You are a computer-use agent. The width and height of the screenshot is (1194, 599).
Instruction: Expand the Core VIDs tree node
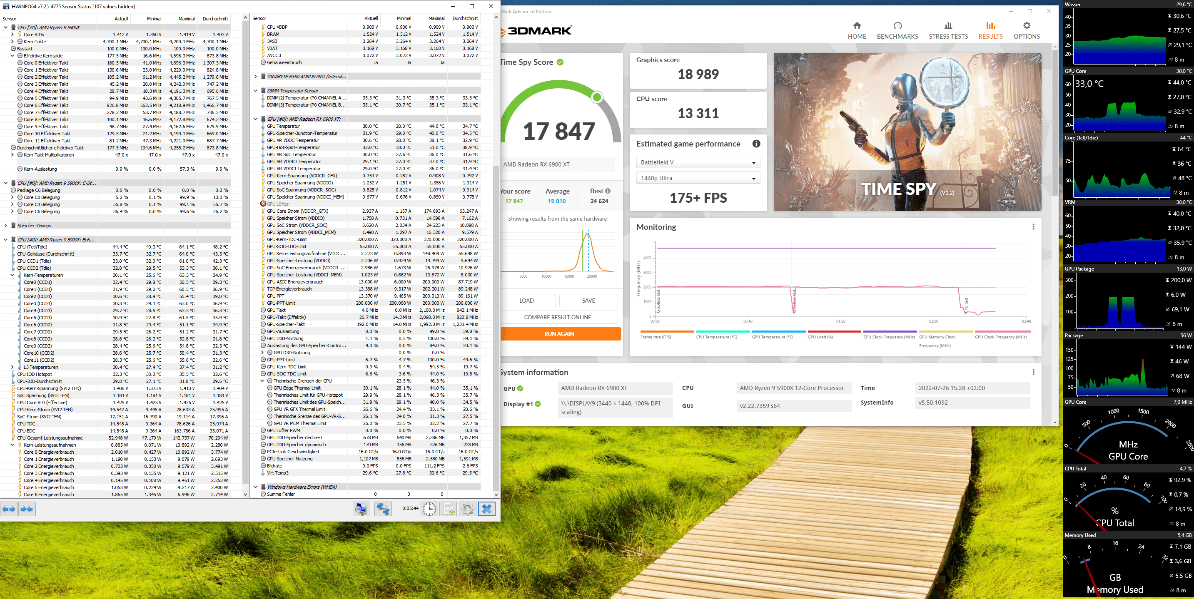point(12,34)
